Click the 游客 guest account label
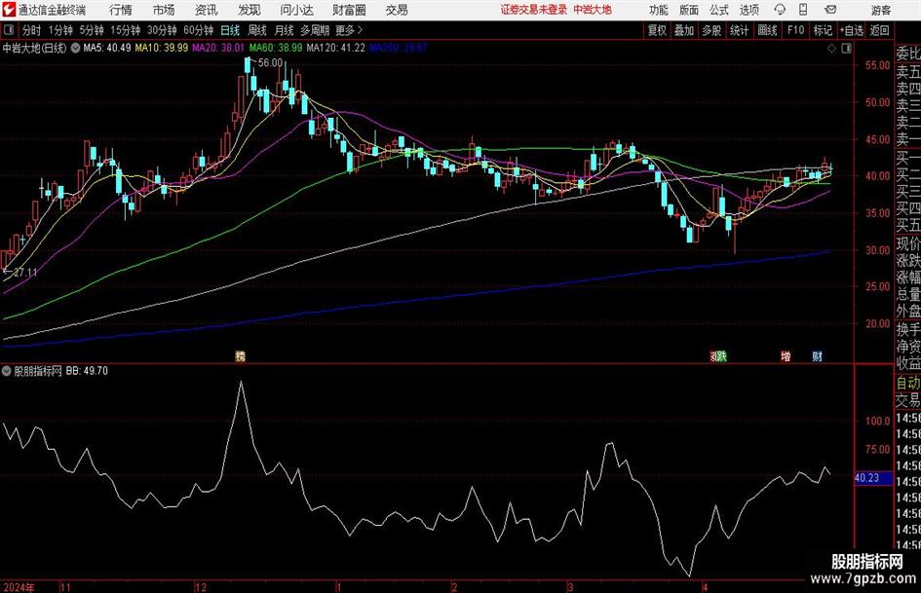 [880, 10]
